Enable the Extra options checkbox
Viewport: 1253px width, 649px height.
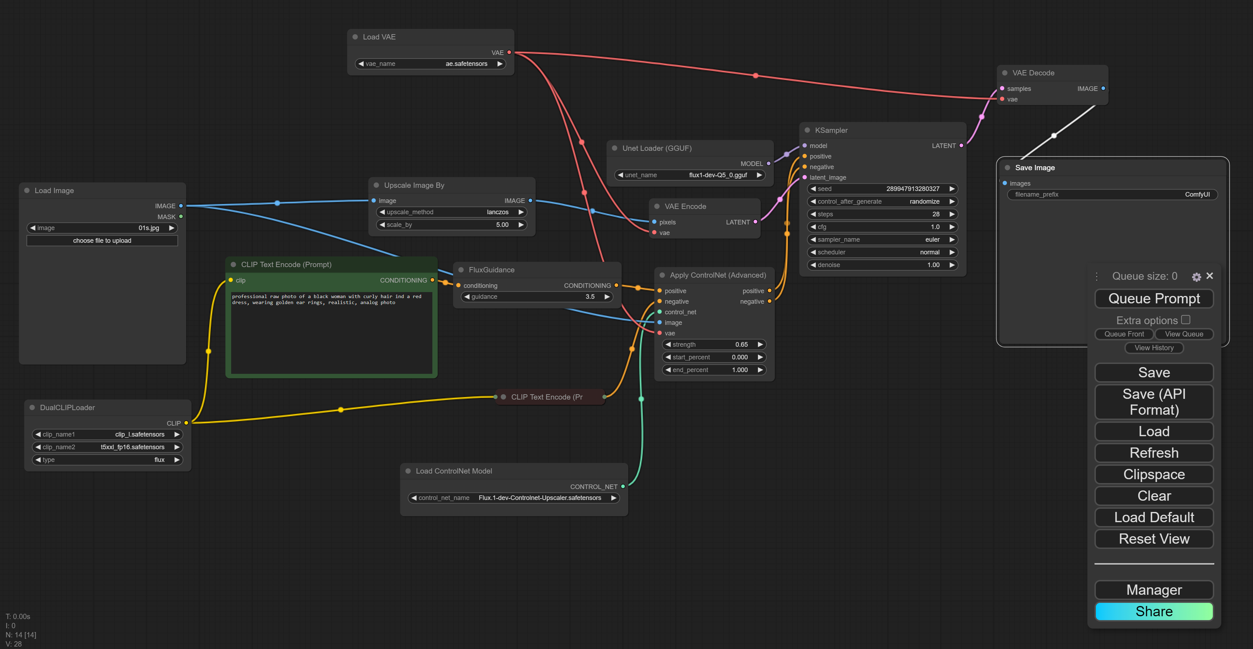coord(1186,320)
